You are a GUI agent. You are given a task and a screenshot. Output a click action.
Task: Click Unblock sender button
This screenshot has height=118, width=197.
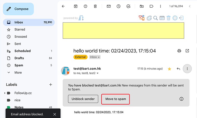point(83,99)
